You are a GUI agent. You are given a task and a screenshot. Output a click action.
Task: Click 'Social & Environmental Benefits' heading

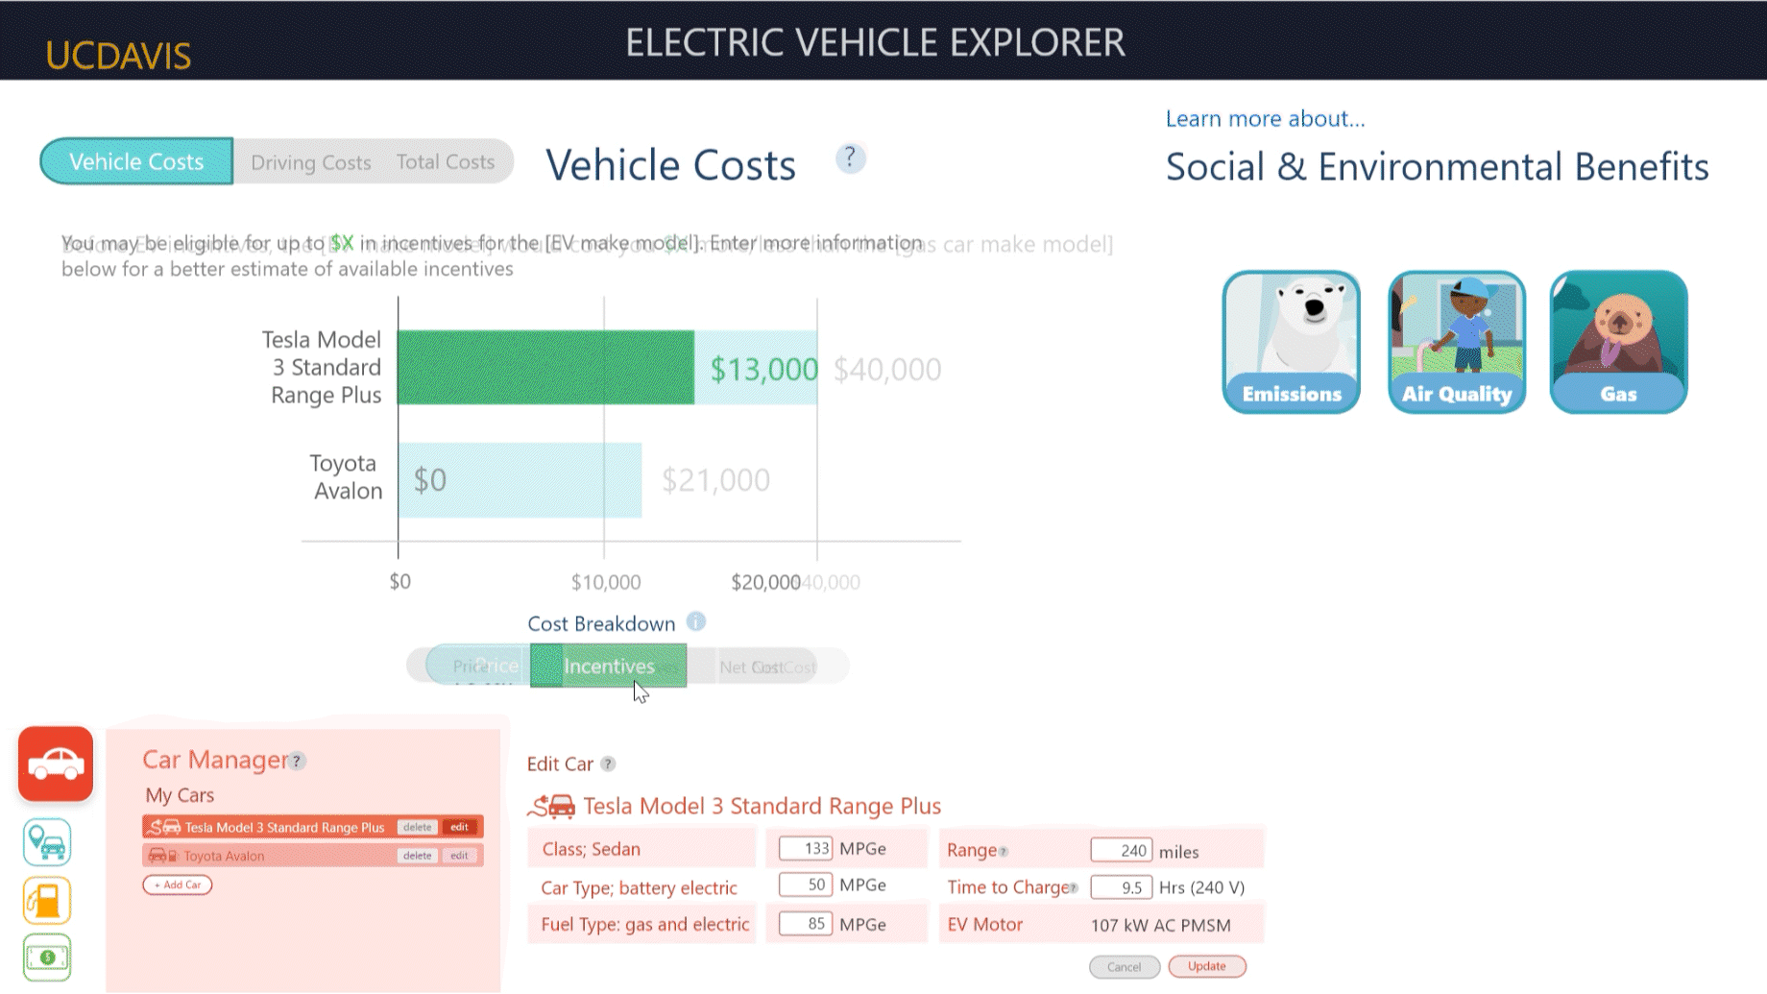[x=1437, y=166]
